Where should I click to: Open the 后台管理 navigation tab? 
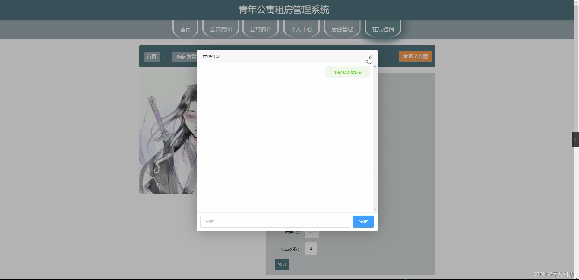point(342,29)
